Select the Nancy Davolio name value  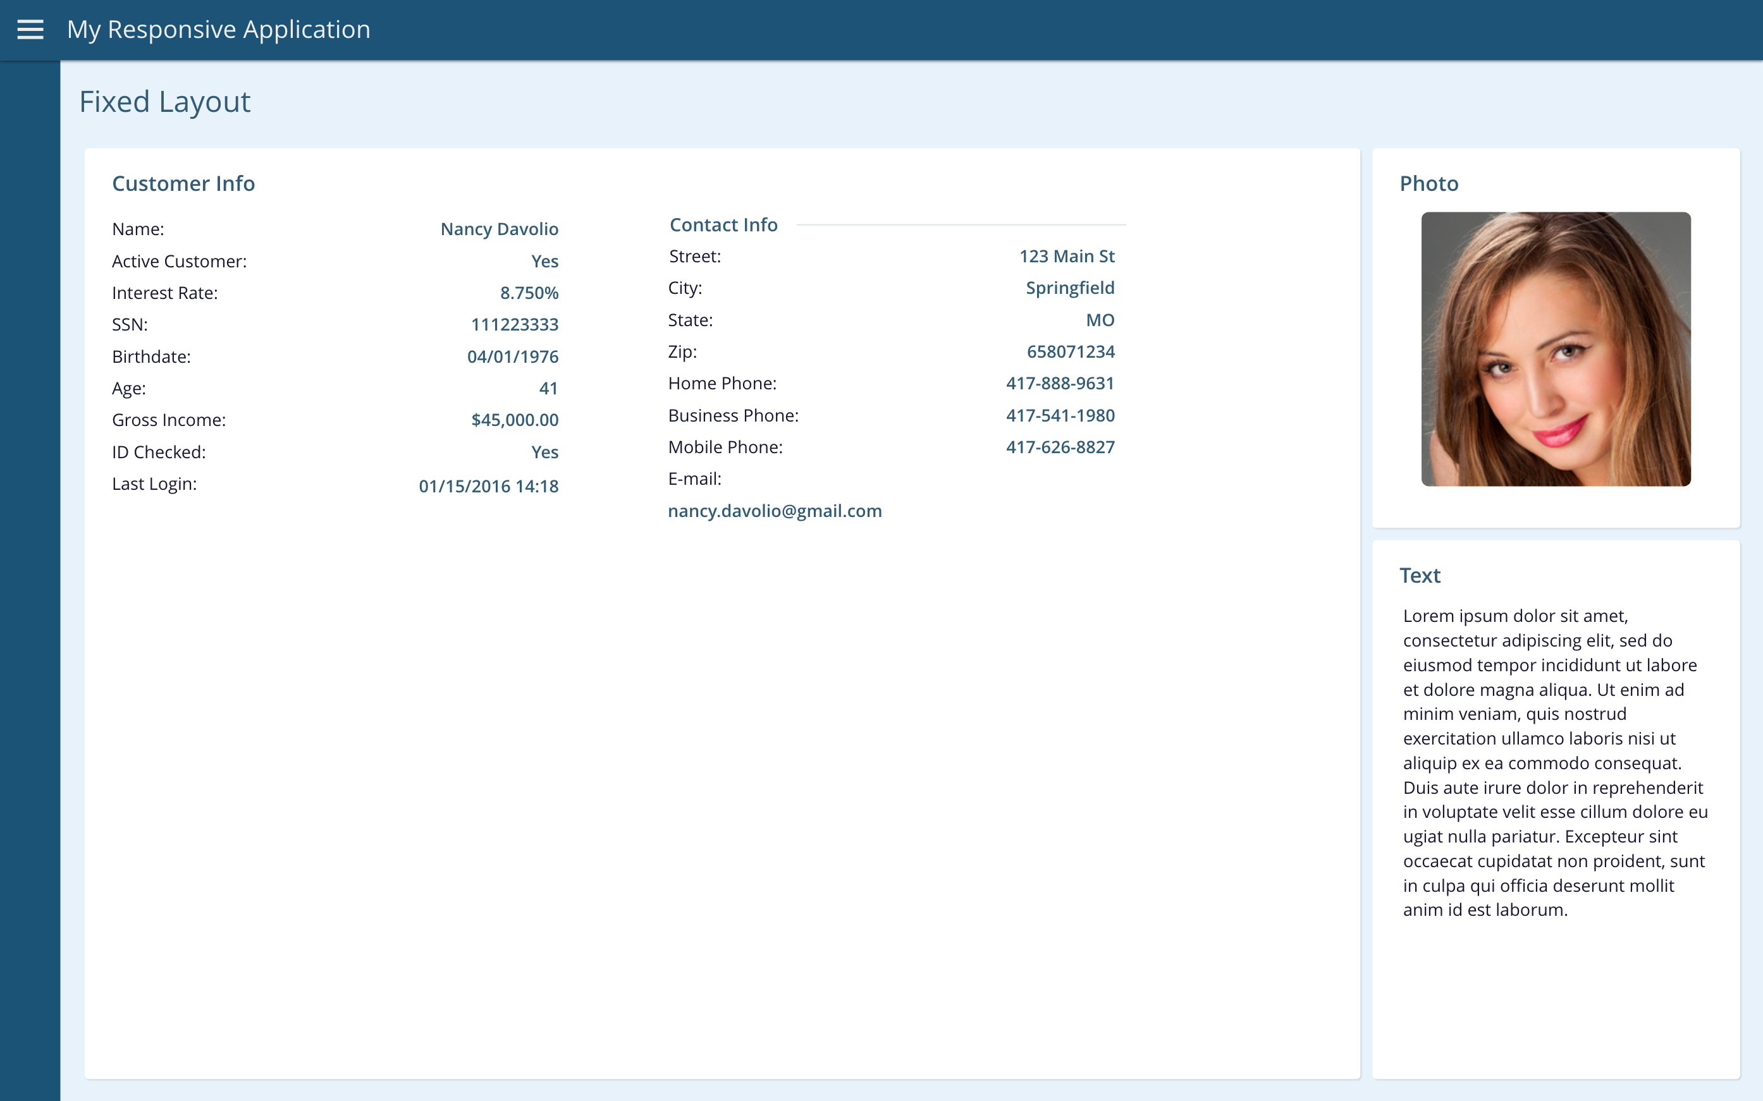point(499,229)
